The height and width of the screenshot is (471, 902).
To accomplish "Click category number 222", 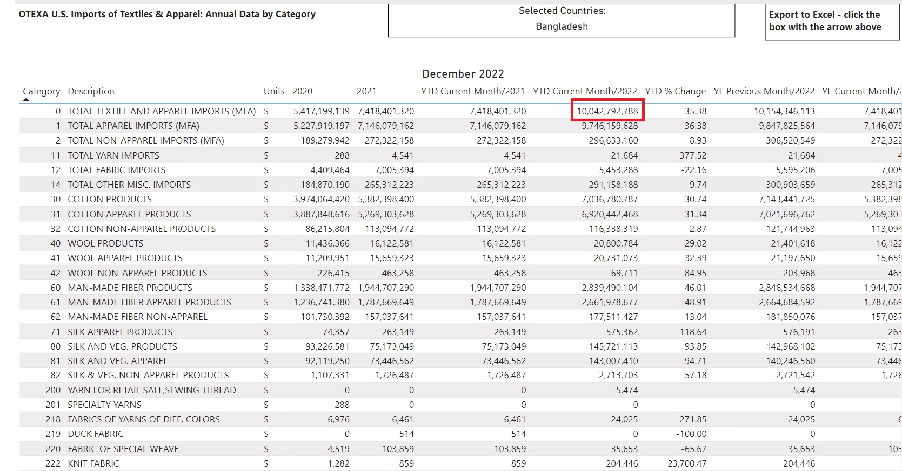I will [53, 463].
